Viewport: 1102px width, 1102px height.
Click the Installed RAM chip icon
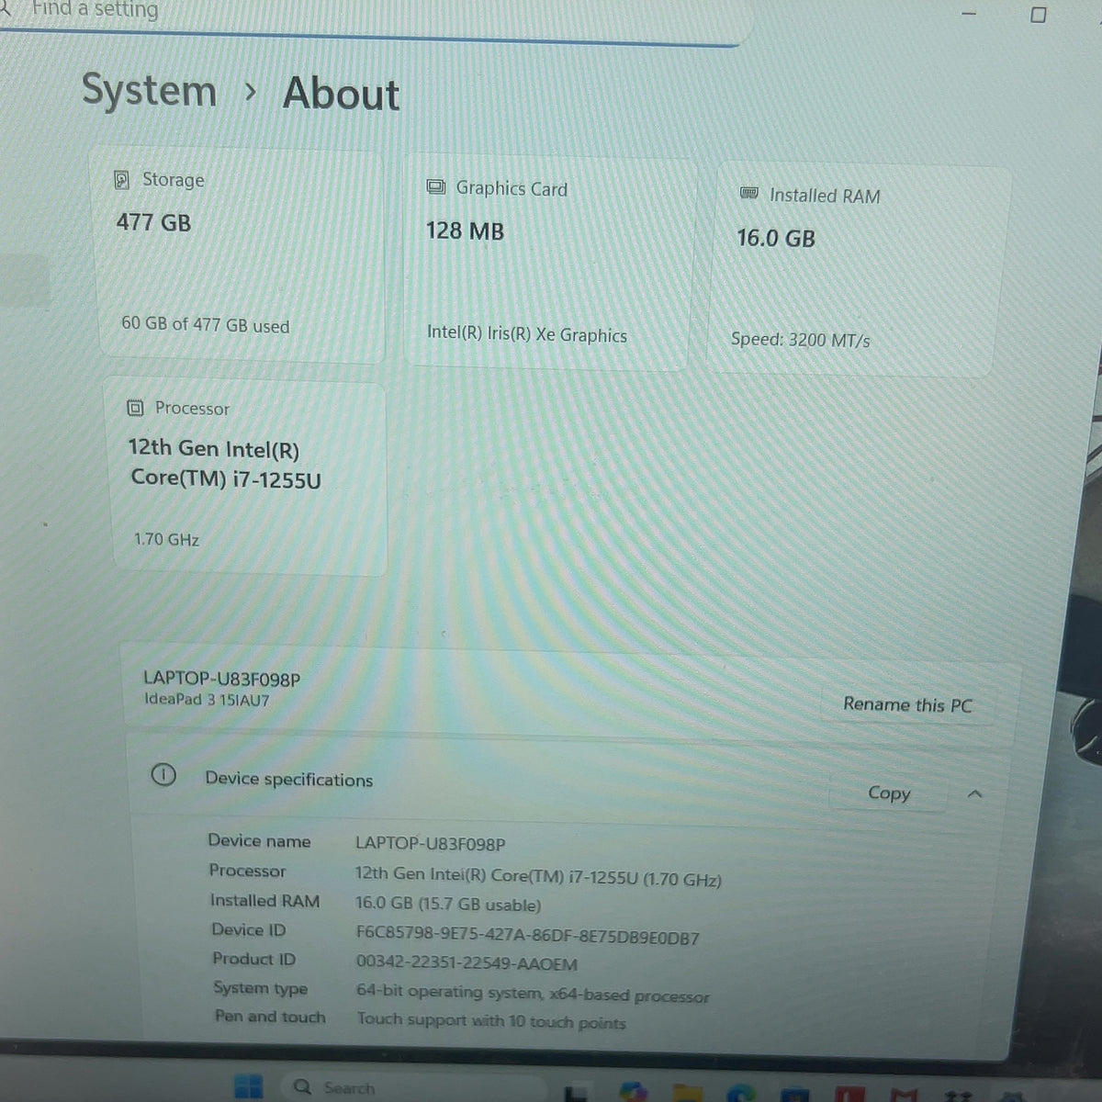tap(749, 194)
